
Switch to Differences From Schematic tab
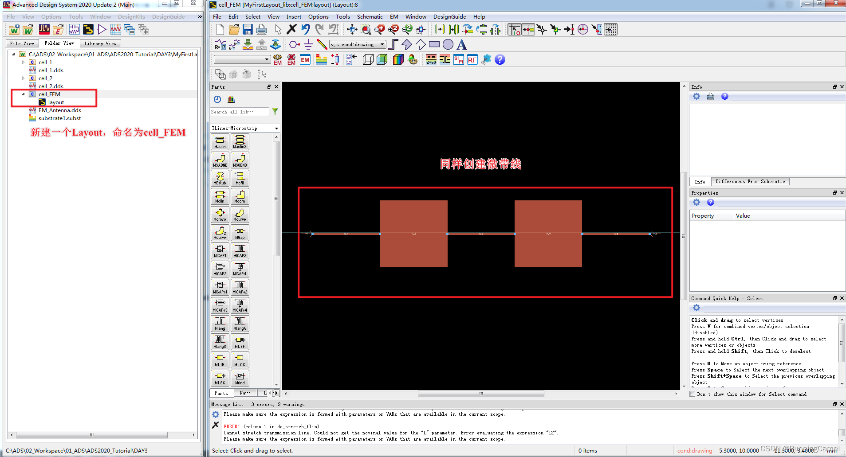750,182
